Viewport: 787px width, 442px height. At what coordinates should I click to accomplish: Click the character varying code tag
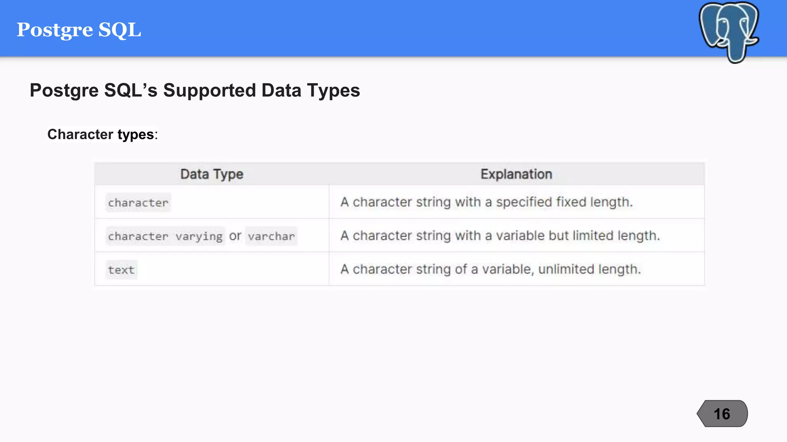click(165, 236)
